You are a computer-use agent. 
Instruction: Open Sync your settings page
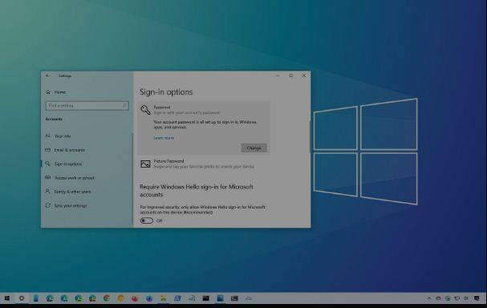tap(66, 205)
